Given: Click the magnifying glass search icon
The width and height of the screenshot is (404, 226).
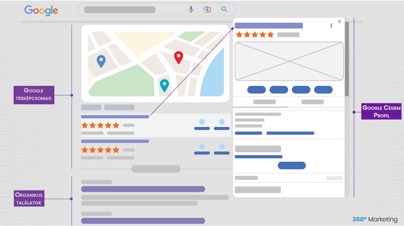Looking at the screenshot, I should coord(224,9).
